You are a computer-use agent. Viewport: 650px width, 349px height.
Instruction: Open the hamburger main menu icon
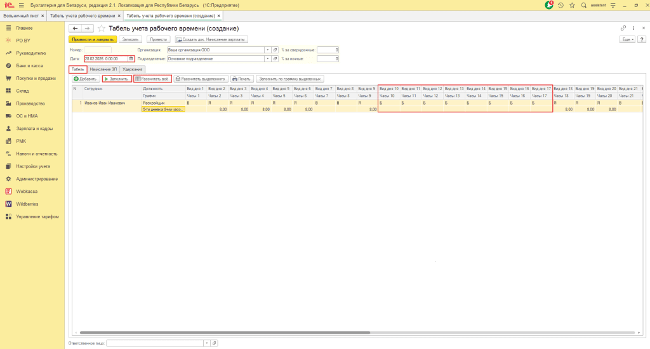click(x=21, y=5)
